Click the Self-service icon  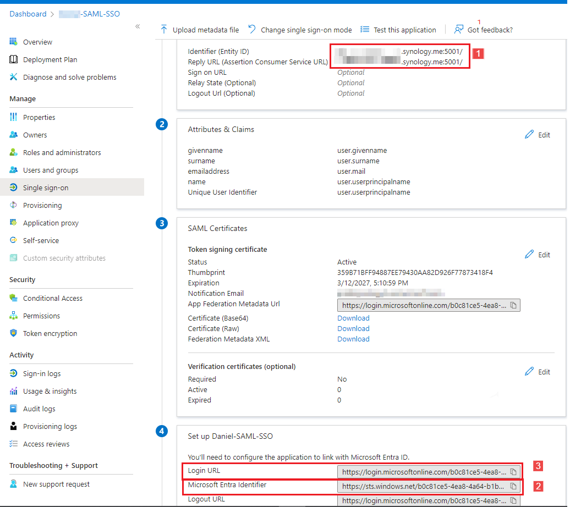click(13, 240)
